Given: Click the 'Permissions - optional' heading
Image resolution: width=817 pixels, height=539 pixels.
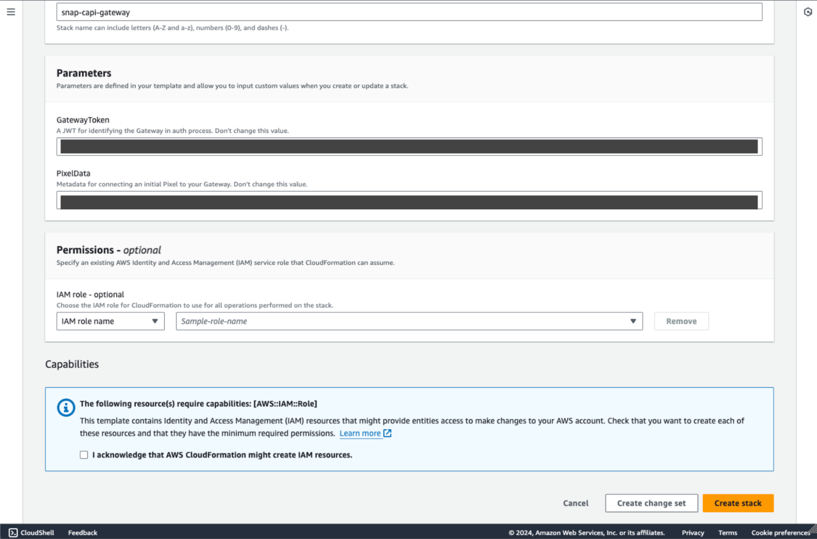Looking at the screenshot, I should (109, 250).
